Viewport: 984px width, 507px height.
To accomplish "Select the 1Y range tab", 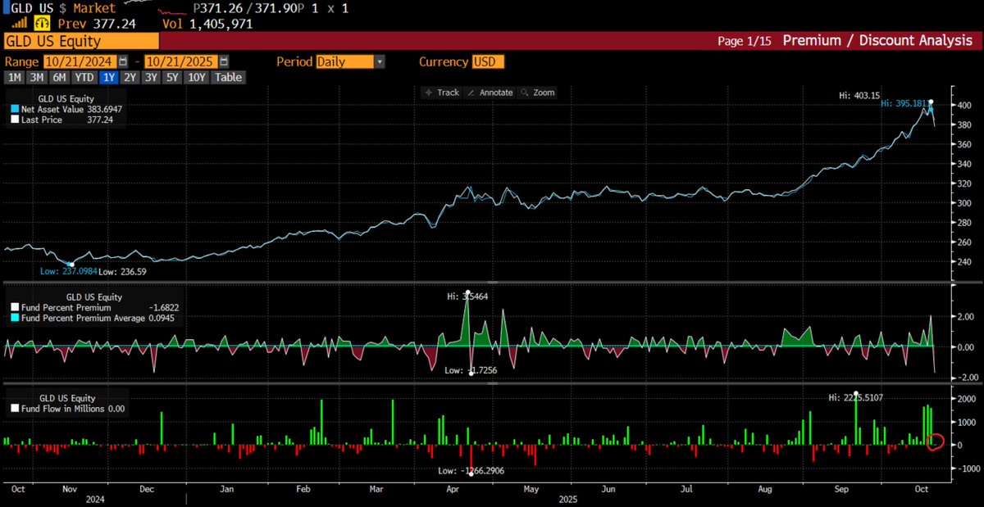I will 108,77.
